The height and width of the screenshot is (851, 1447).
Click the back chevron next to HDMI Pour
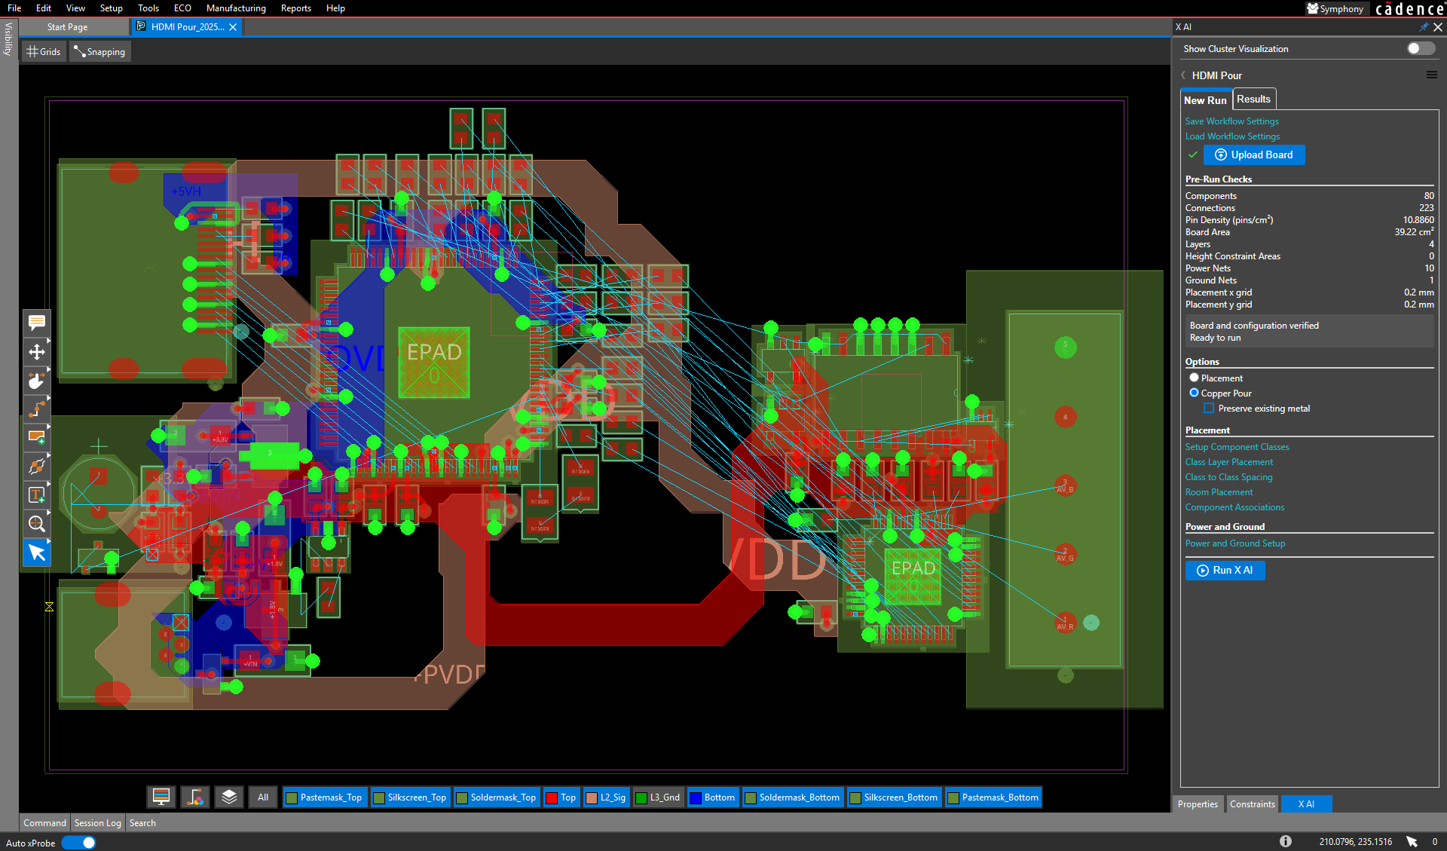[1182, 75]
